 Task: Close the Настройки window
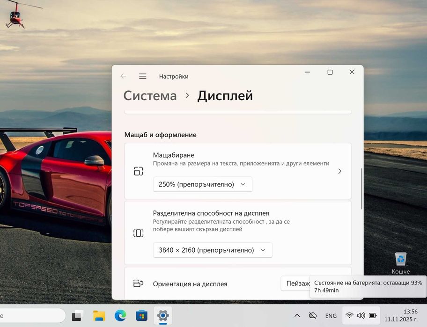[352, 72]
